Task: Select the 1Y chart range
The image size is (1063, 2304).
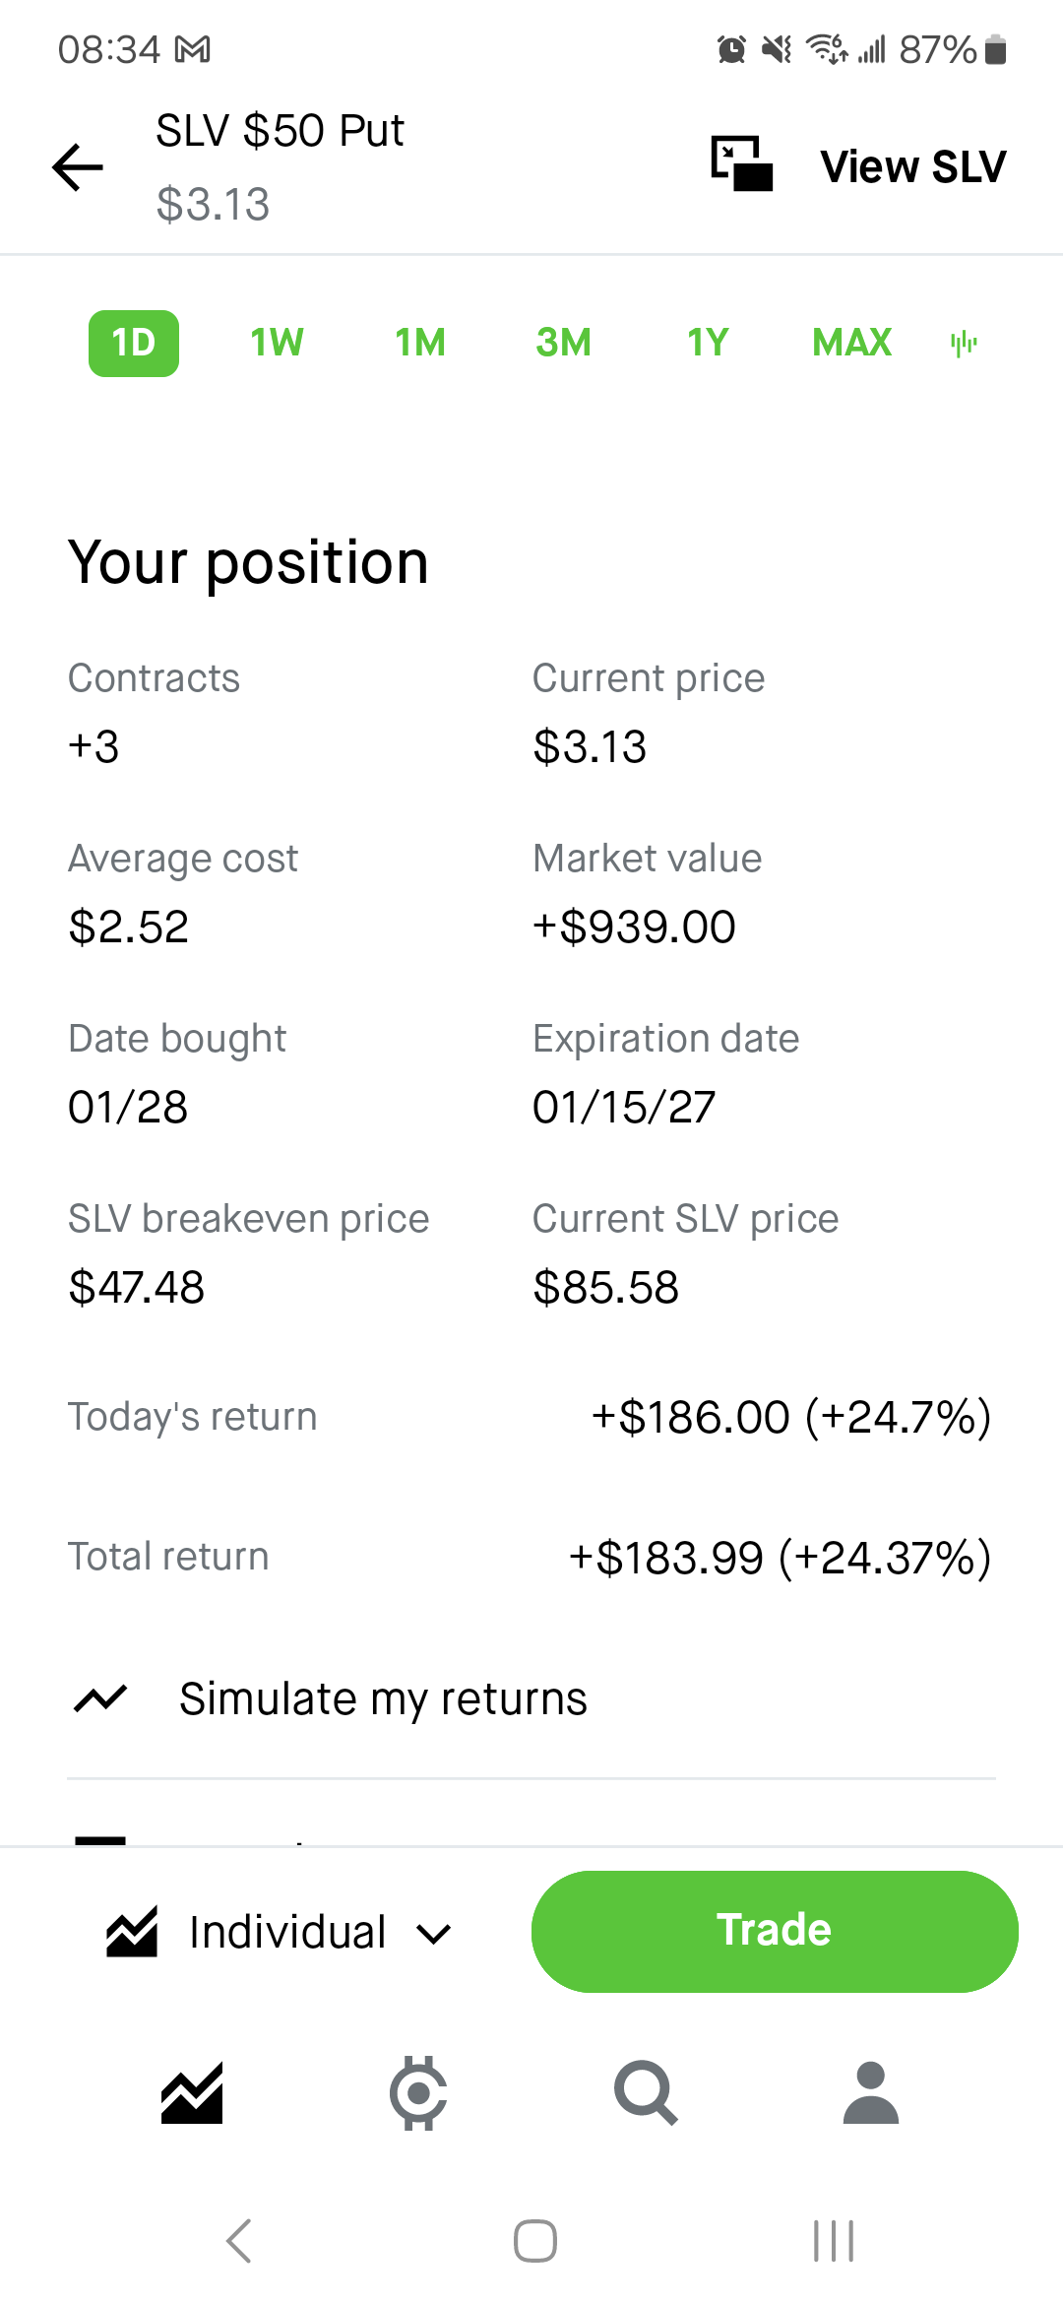Action: pyautogui.click(x=708, y=343)
